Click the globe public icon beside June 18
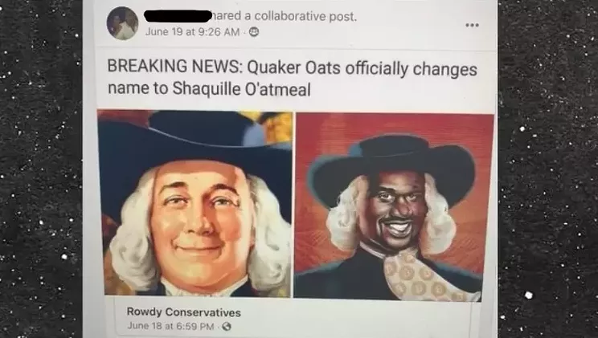Image resolution: width=598 pixels, height=338 pixels. pos(227,327)
